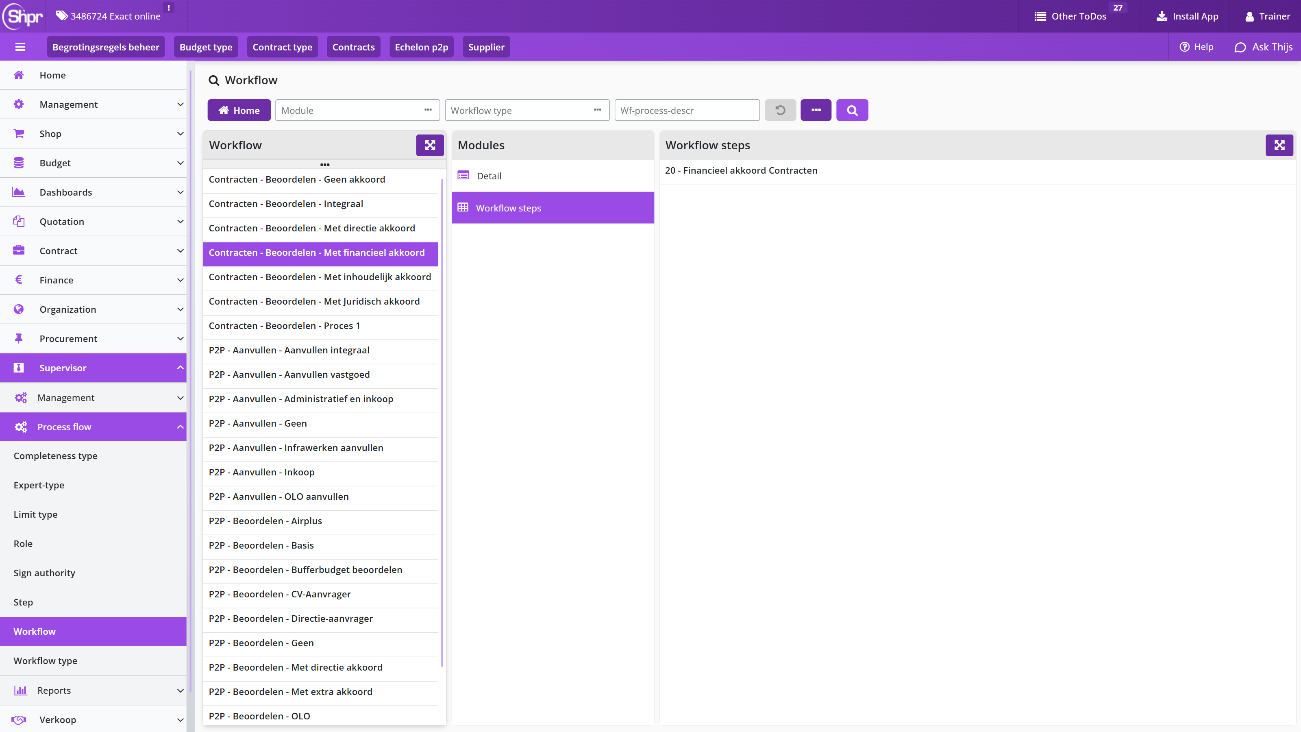Click the Install App download icon
Viewport: 1301px width, 732px height.
(1162, 16)
